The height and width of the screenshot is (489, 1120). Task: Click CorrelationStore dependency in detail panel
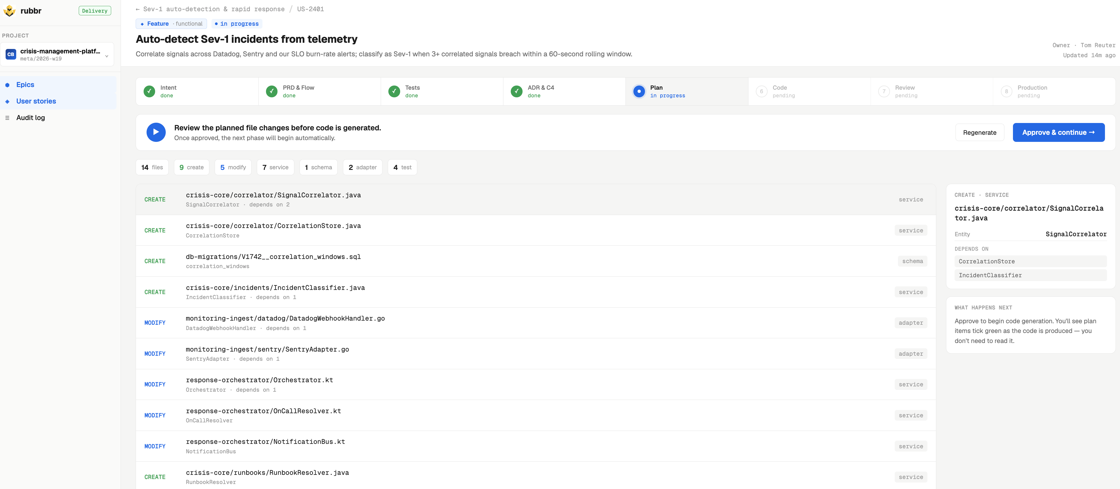(1030, 261)
